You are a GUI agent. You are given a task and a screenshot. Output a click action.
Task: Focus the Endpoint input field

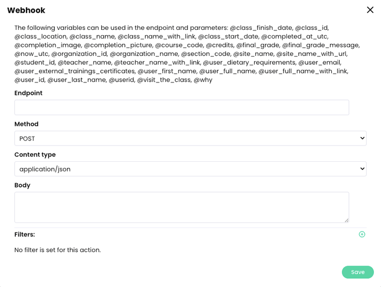182,107
